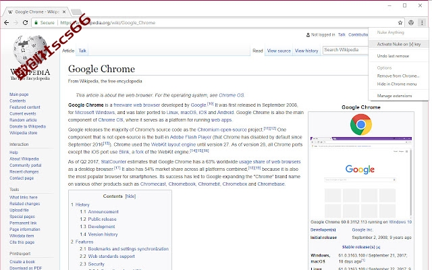Image resolution: width=432 pixels, height=270 pixels.
Task: Open Contact page link
Action: pos(22,178)
